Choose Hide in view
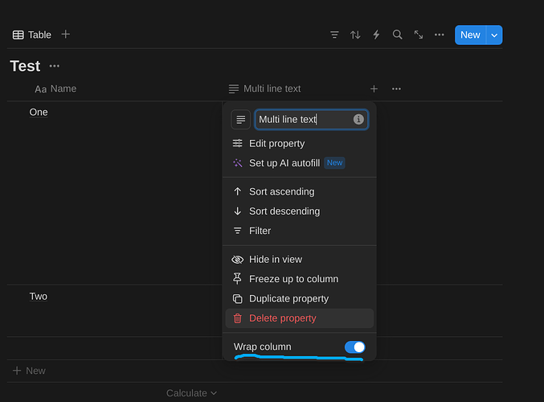Screen dimensions: 544x402 click(300, 260)
